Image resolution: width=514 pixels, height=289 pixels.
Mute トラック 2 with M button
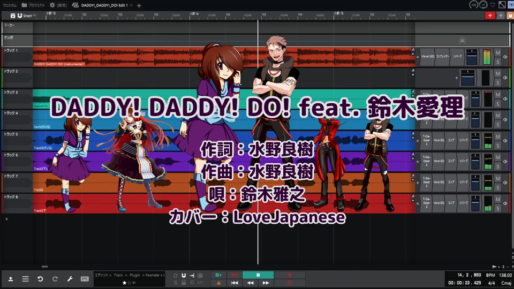click(497, 74)
